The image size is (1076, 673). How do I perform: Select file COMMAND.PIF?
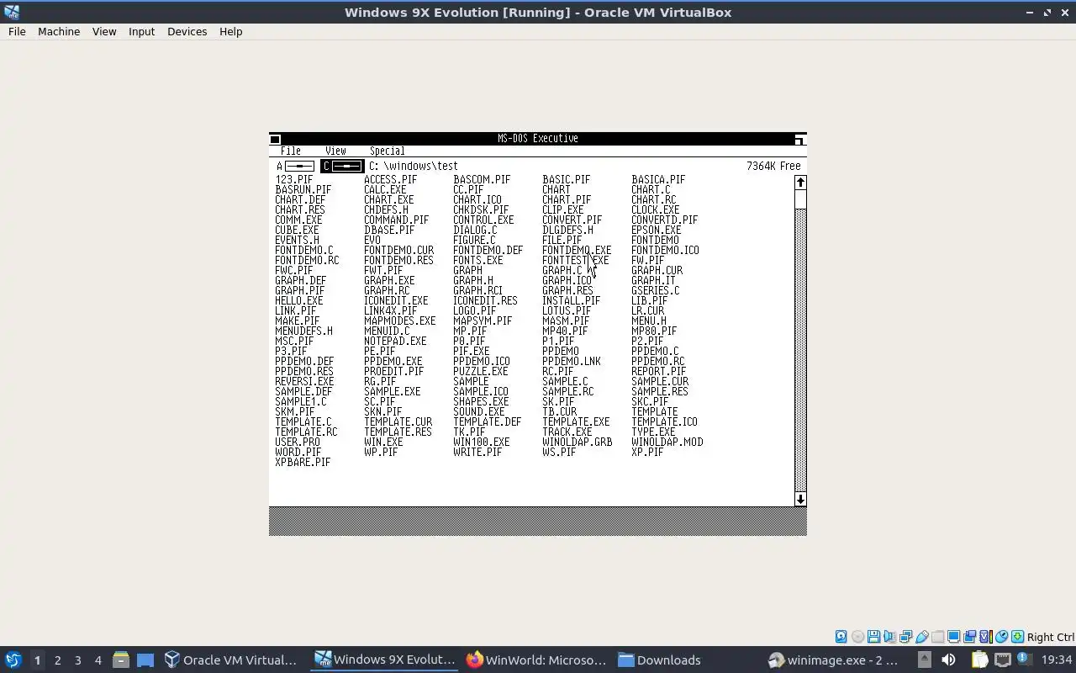[x=396, y=220]
